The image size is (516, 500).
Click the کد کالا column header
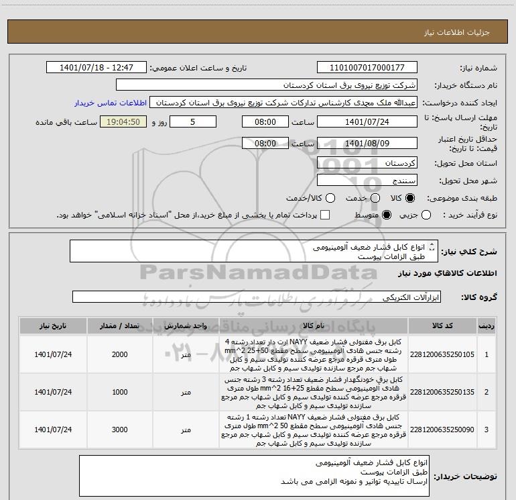point(442,326)
